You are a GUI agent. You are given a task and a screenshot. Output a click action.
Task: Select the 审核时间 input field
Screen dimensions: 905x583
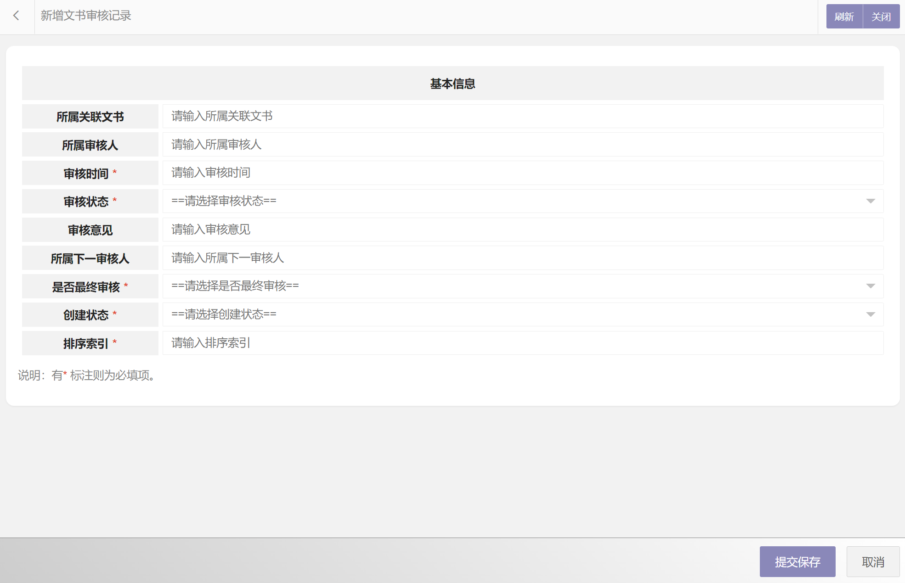522,173
